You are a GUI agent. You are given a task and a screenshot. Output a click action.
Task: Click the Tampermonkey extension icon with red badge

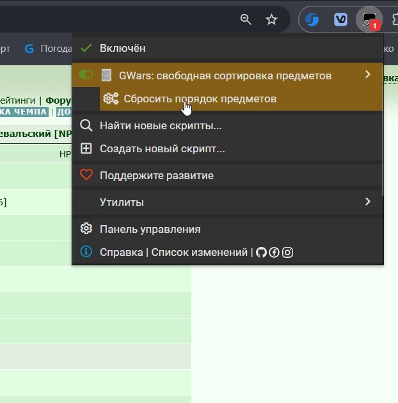369,20
